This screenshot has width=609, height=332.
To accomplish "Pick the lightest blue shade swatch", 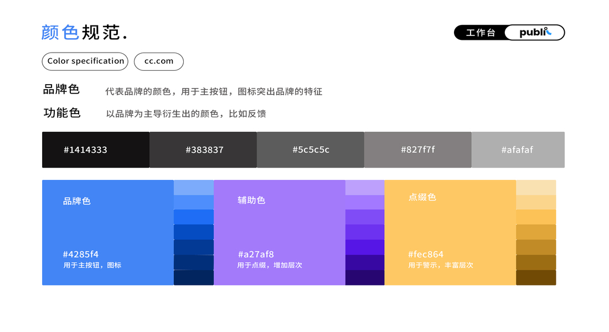I will click(193, 188).
